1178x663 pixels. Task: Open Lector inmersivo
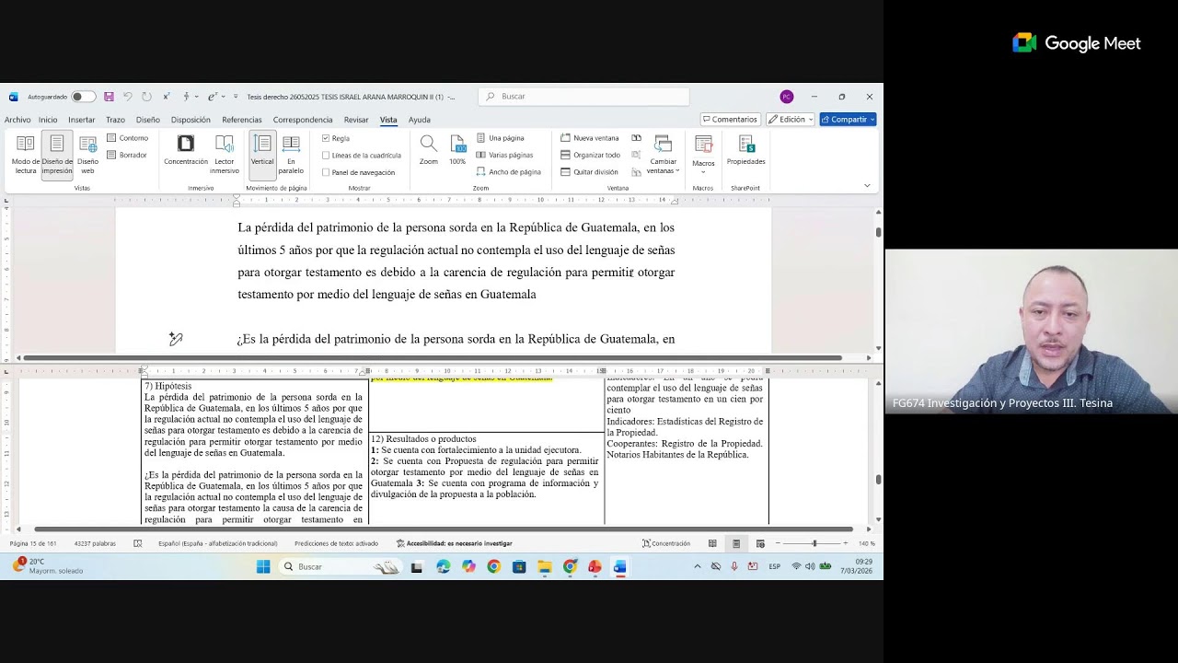pyautogui.click(x=225, y=155)
